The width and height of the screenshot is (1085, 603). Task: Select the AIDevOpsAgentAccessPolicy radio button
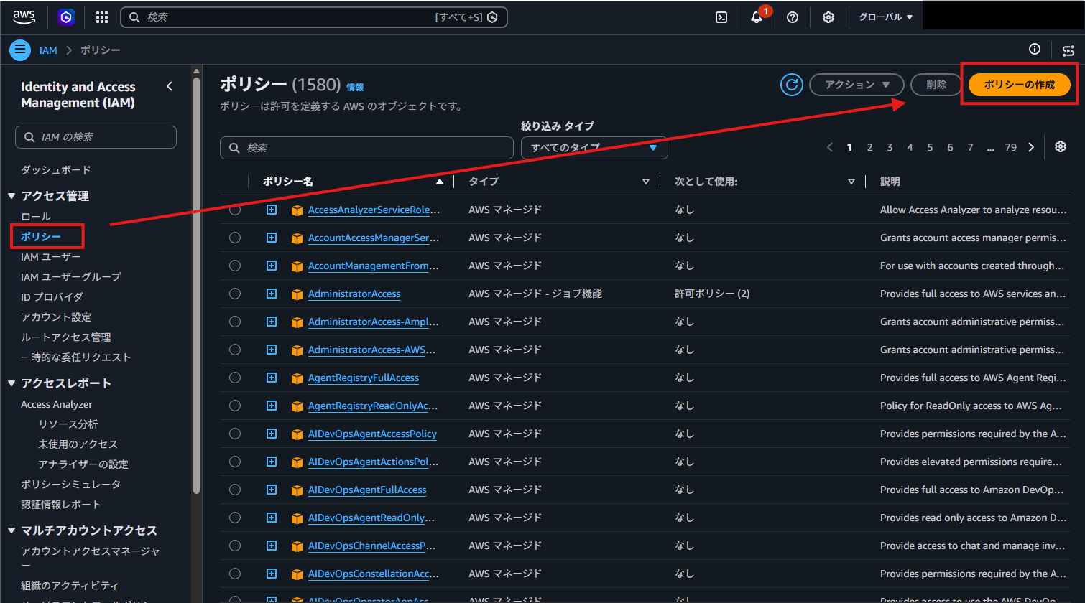pos(235,434)
